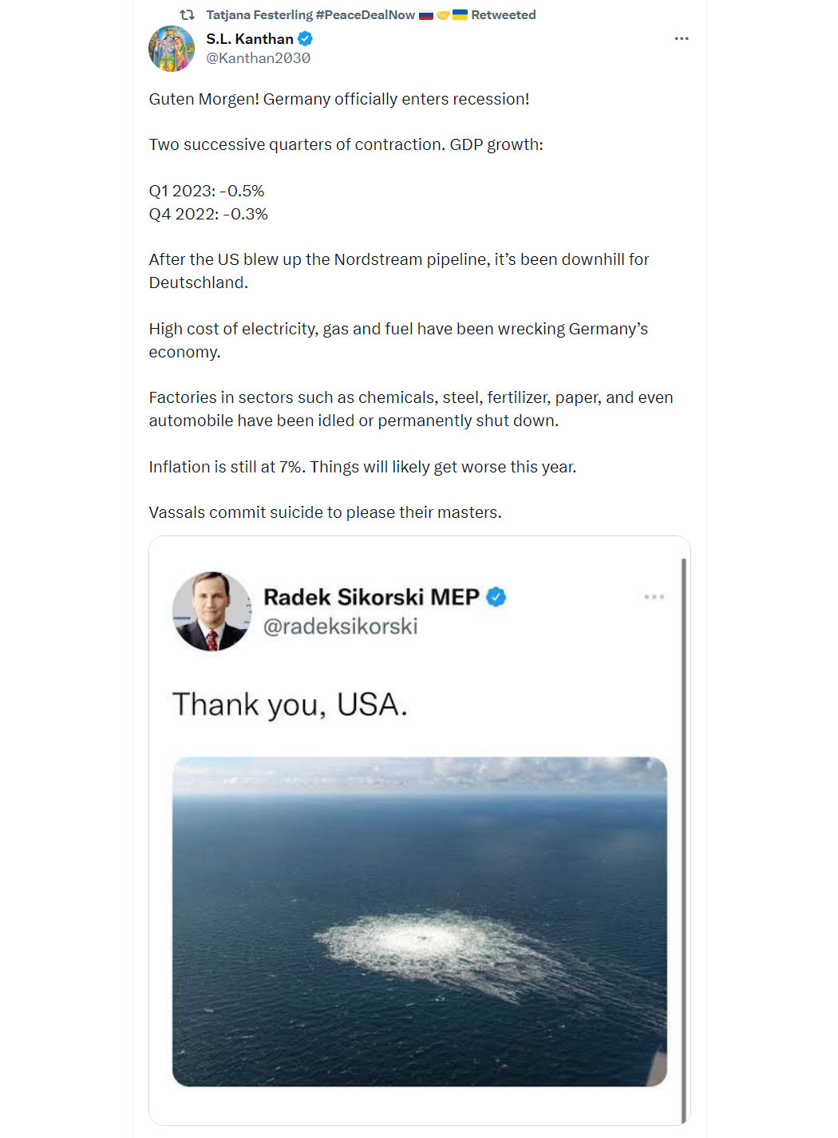
Task: Open the tweet's three-dot more options menu
Action: tap(681, 38)
